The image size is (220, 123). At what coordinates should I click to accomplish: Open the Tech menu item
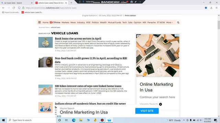(124, 23)
